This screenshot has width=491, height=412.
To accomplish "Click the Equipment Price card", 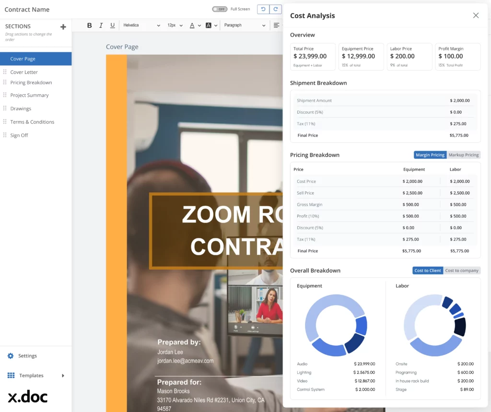I will point(361,57).
